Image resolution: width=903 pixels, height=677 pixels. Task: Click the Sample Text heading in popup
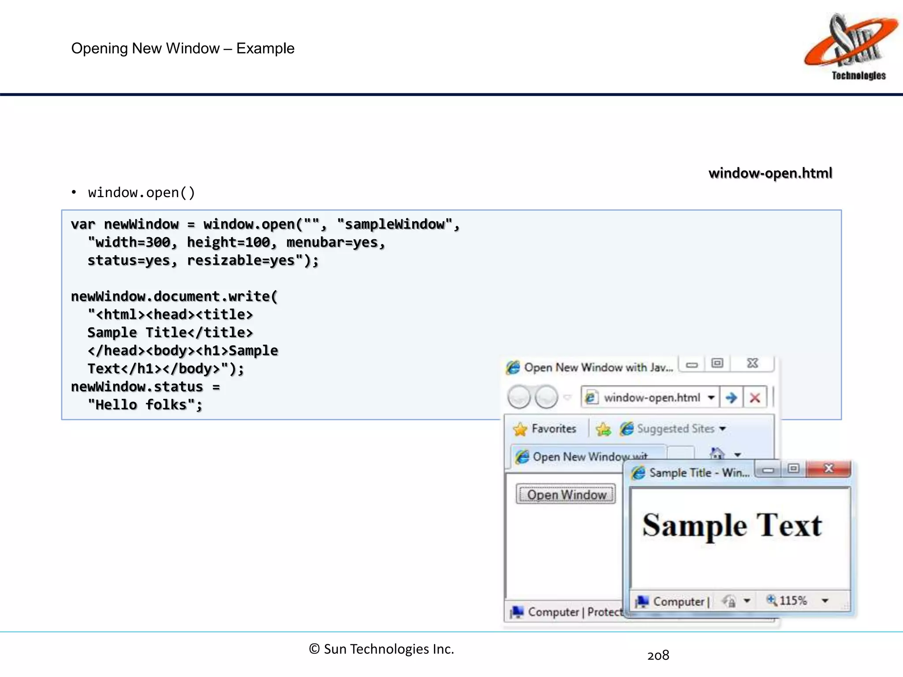pos(732,526)
